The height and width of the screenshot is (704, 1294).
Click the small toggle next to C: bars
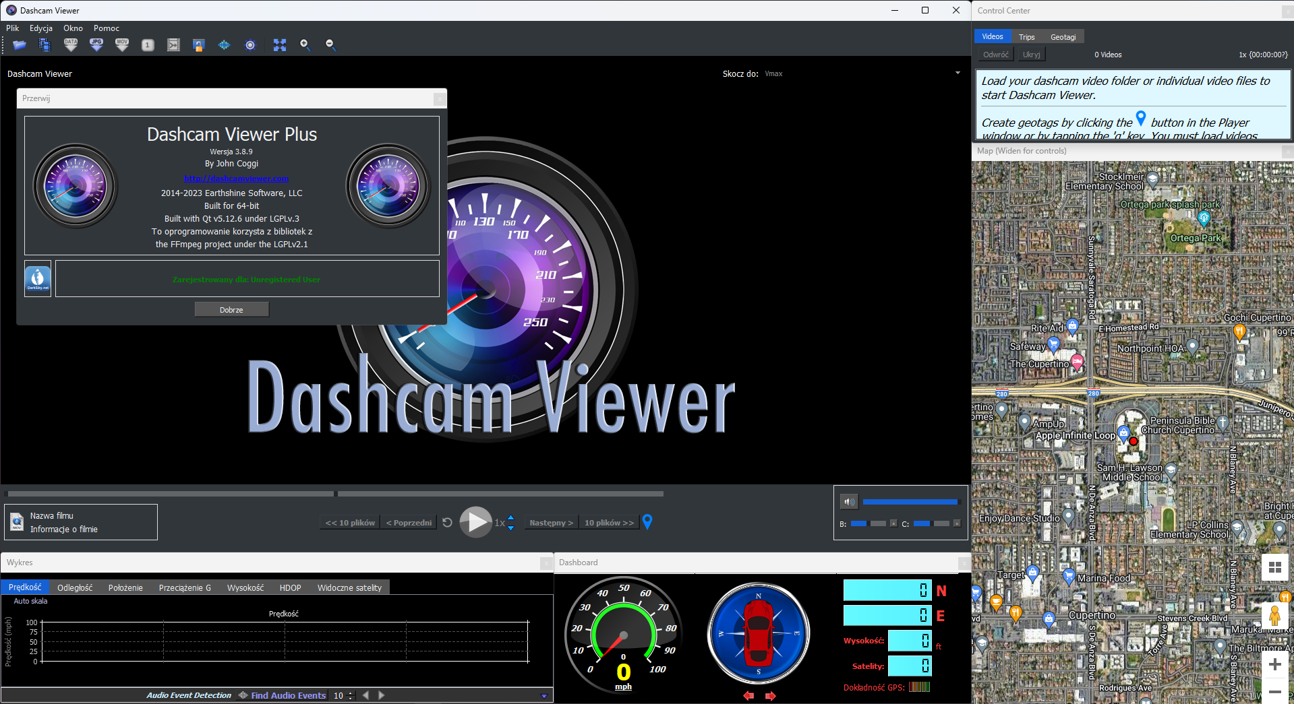coord(956,523)
